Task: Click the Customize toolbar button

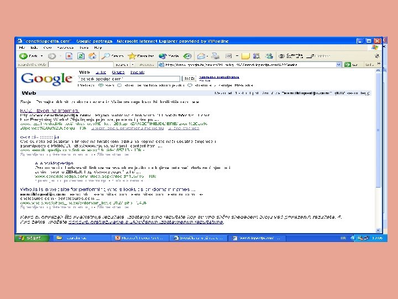Action: tap(291, 56)
